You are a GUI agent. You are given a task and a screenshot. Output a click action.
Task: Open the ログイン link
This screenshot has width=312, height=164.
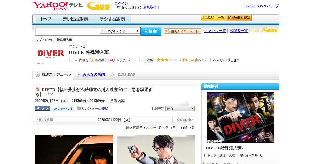tap(121, 3)
